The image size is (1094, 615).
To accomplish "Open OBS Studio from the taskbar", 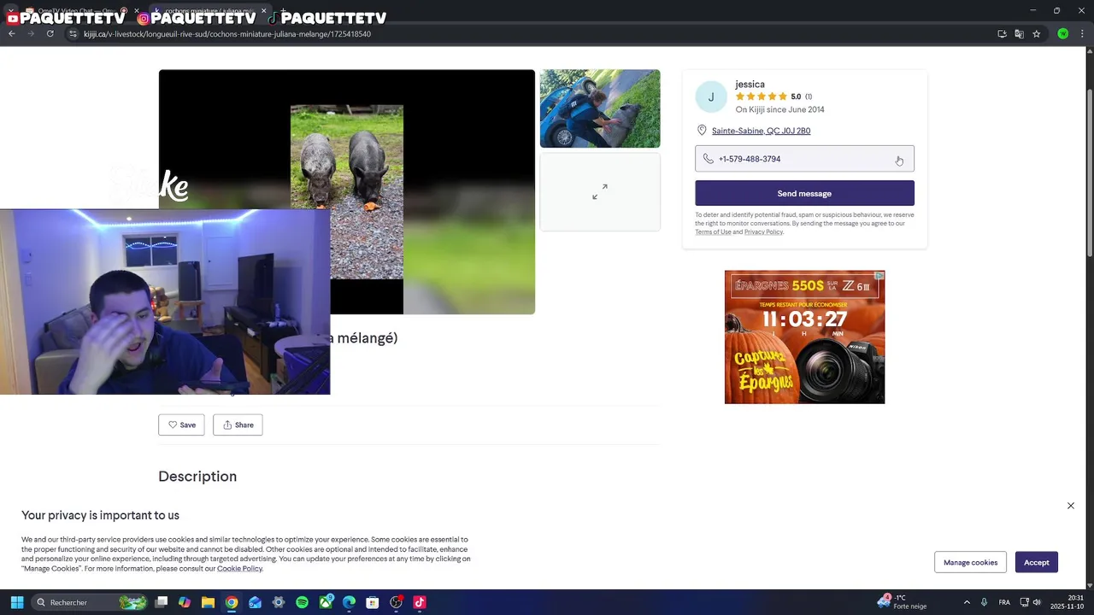I will 396,602.
